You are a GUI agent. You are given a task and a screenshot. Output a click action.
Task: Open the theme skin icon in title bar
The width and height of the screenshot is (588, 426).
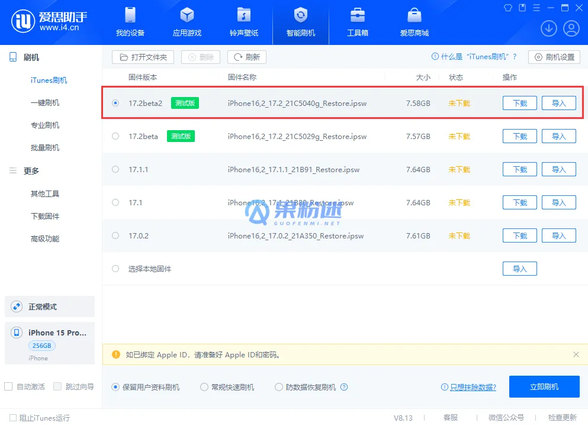(507, 7)
